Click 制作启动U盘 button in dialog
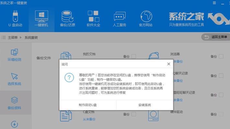The height and width of the screenshot is (129, 230). (x=88, y=105)
